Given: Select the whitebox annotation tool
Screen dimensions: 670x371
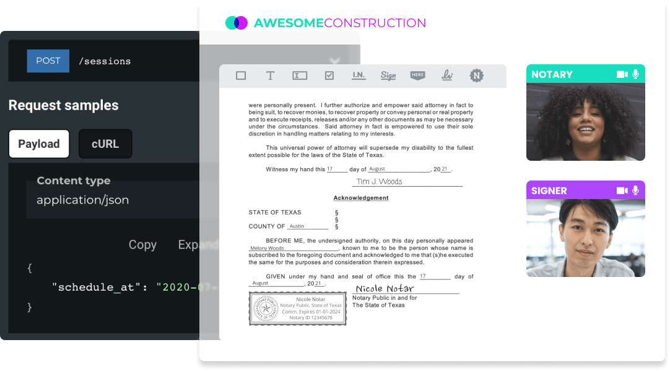Looking at the screenshot, I should pyautogui.click(x=240, y=75).
